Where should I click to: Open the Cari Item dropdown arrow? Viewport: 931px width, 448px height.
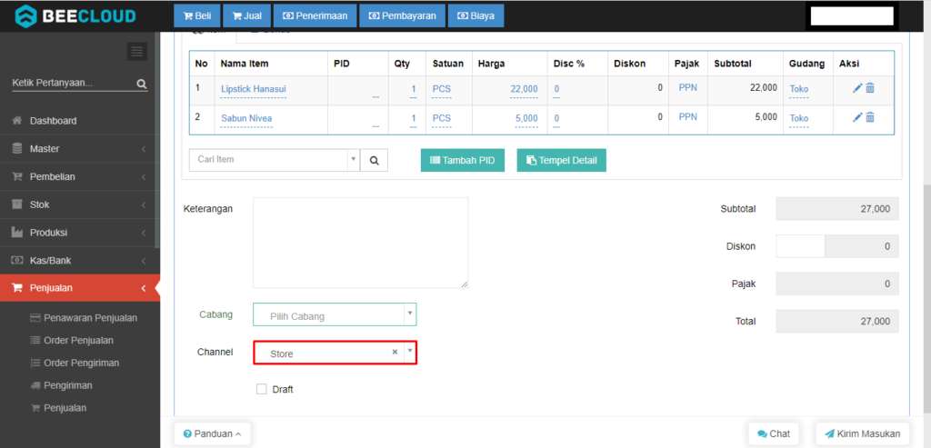click(353, 159)
